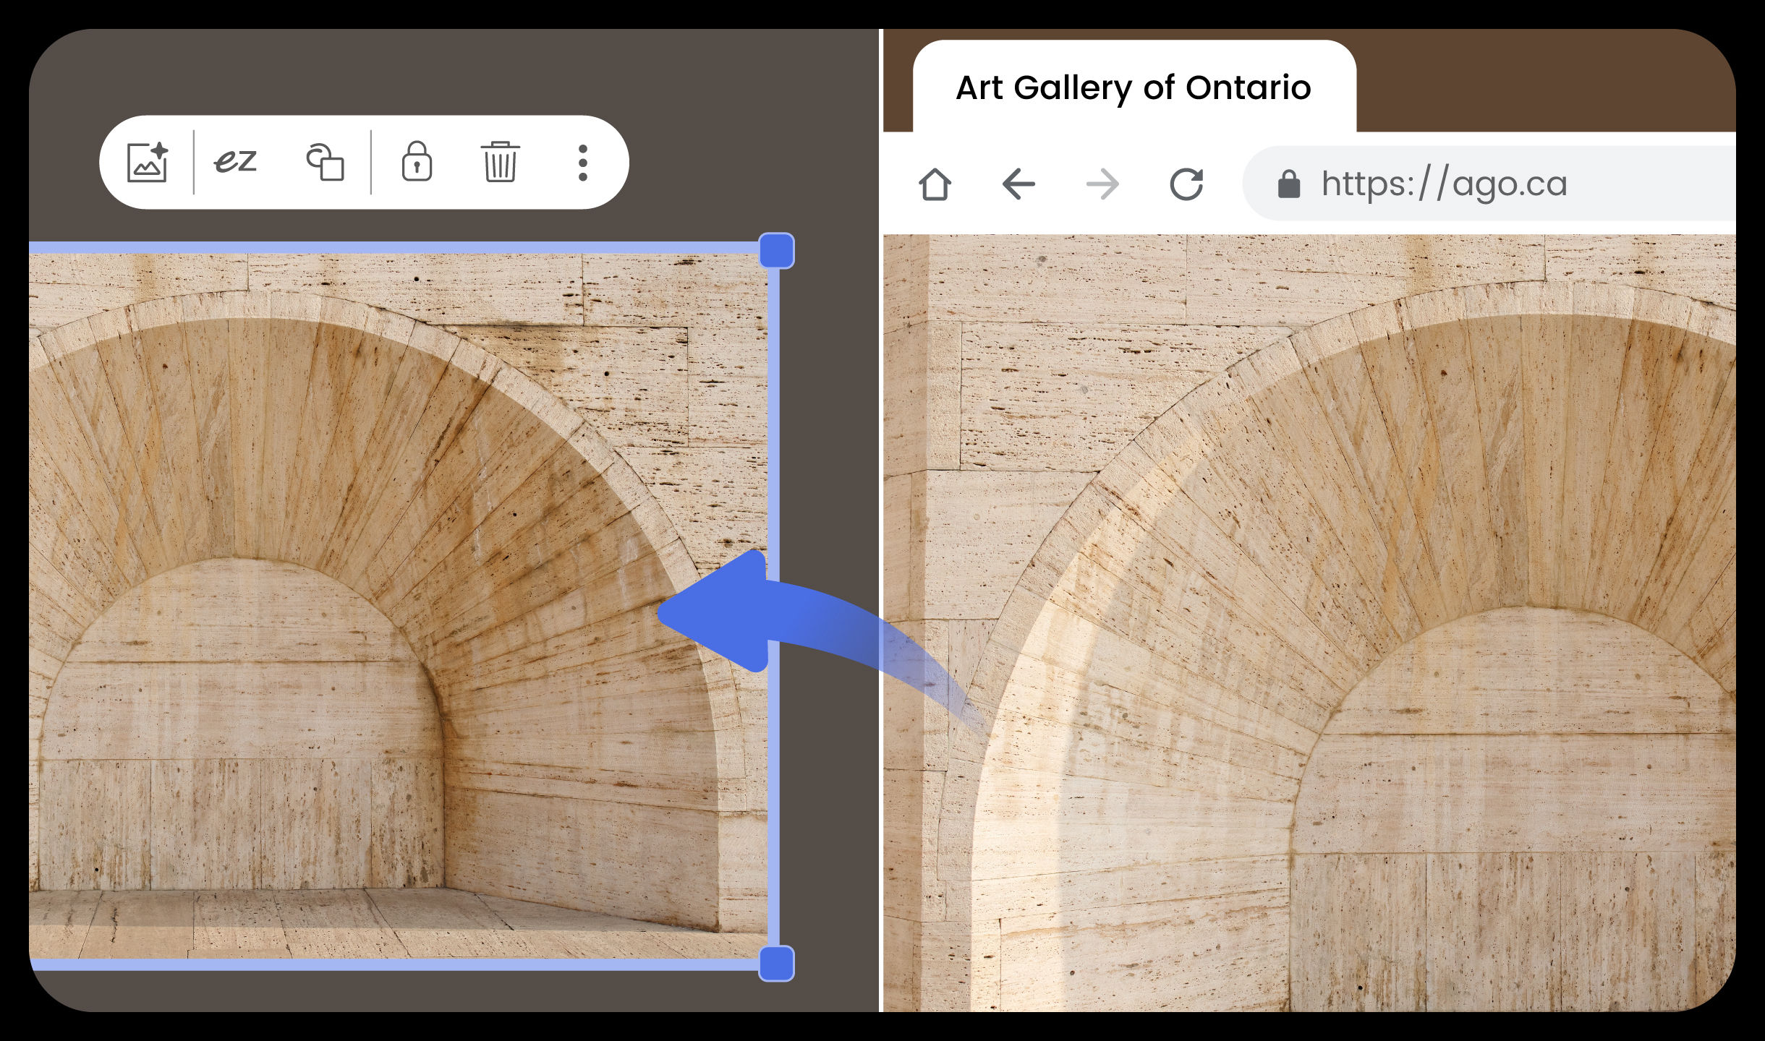Open the three-dot more options menu
The height and width of the screenshot is (1041, 1765).
click(583, 162)
